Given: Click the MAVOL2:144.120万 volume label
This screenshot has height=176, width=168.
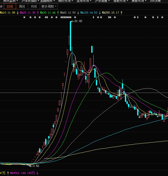Looking at the screenshot, I should [22, 173].
